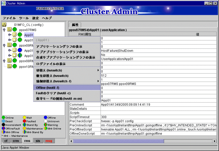The height and width of the screenshot is (151, 219).
Task: Collapse the ppsv09RMS tree node
Action: pyautogui.click(x=4, y=45)
